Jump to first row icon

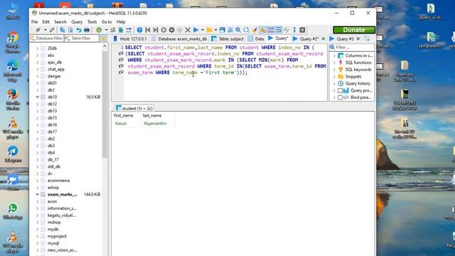coord(148,30)
